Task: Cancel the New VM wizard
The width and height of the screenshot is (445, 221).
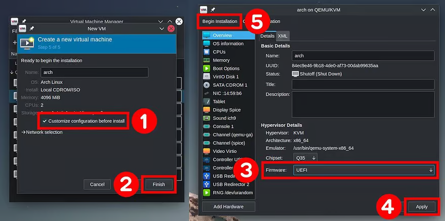Action: pyautogui.click(x=97, y=185)
